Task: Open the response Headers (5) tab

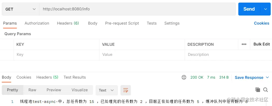Action: (x=47, y=77)
